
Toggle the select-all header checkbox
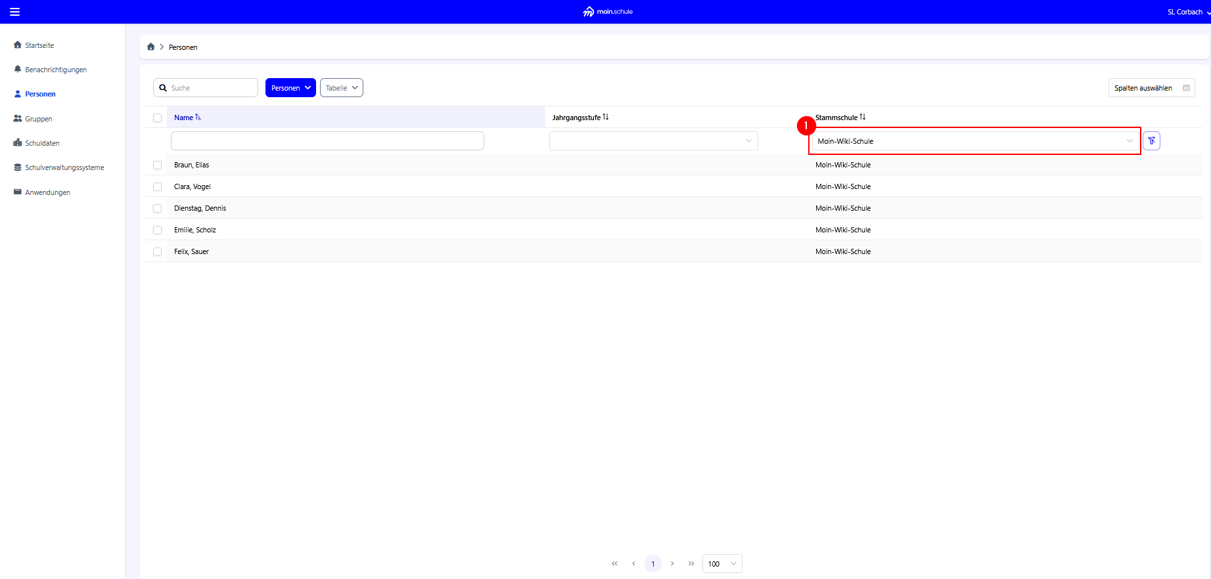157,118
